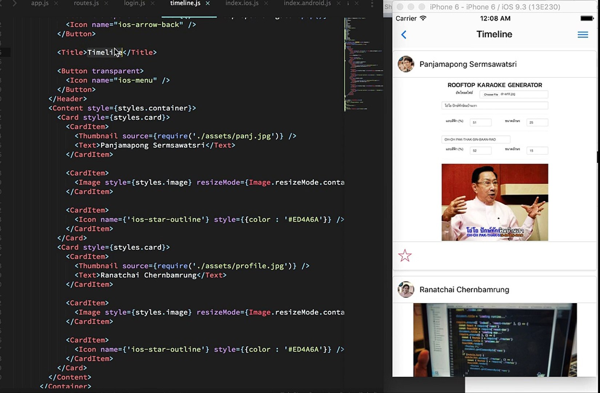Open the routes.js editor tab
The width and height of the screenshot is (600, 393).
pyautogui.click(x=86, y=3)
